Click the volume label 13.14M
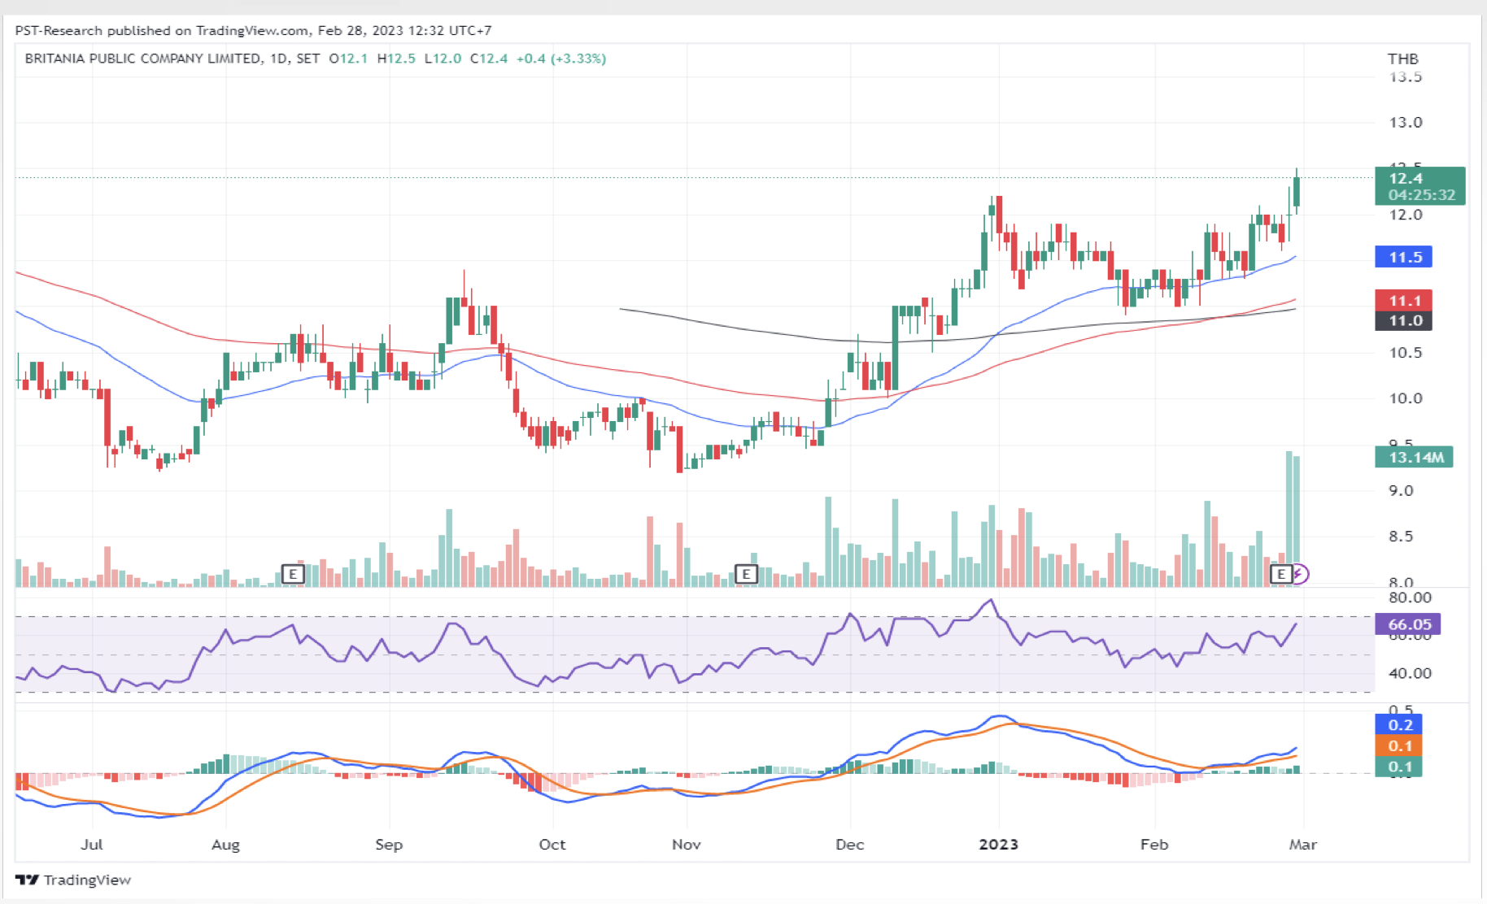This screenshot has height=904, width=1487. (x=1414, y=457)
